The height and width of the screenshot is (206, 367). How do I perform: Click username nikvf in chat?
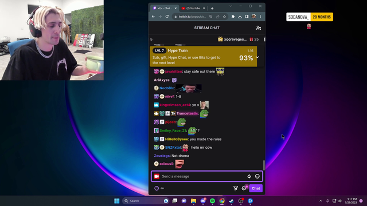(x=170, y=97)
